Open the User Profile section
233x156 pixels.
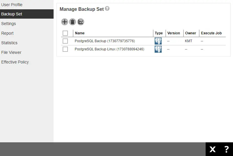point(12,5)
